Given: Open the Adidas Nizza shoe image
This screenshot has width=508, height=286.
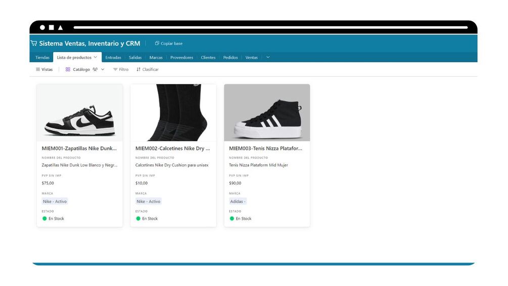Looking at the screenshot, I should (267, 112).
